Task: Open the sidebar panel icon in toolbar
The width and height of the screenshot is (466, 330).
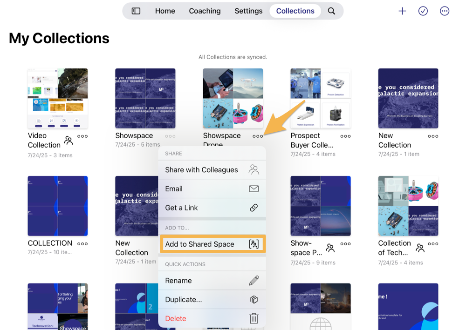Action: point(135,11)
